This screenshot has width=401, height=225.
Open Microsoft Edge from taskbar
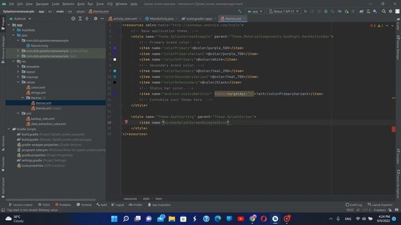217,219
